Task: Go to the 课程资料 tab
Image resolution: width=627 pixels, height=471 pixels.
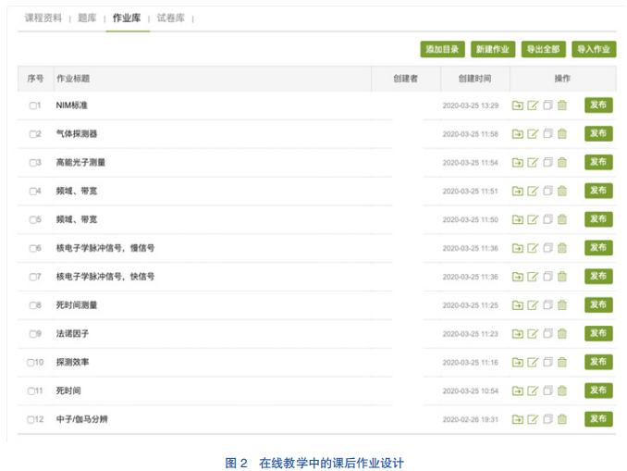Action: click(x=43, y=18)
